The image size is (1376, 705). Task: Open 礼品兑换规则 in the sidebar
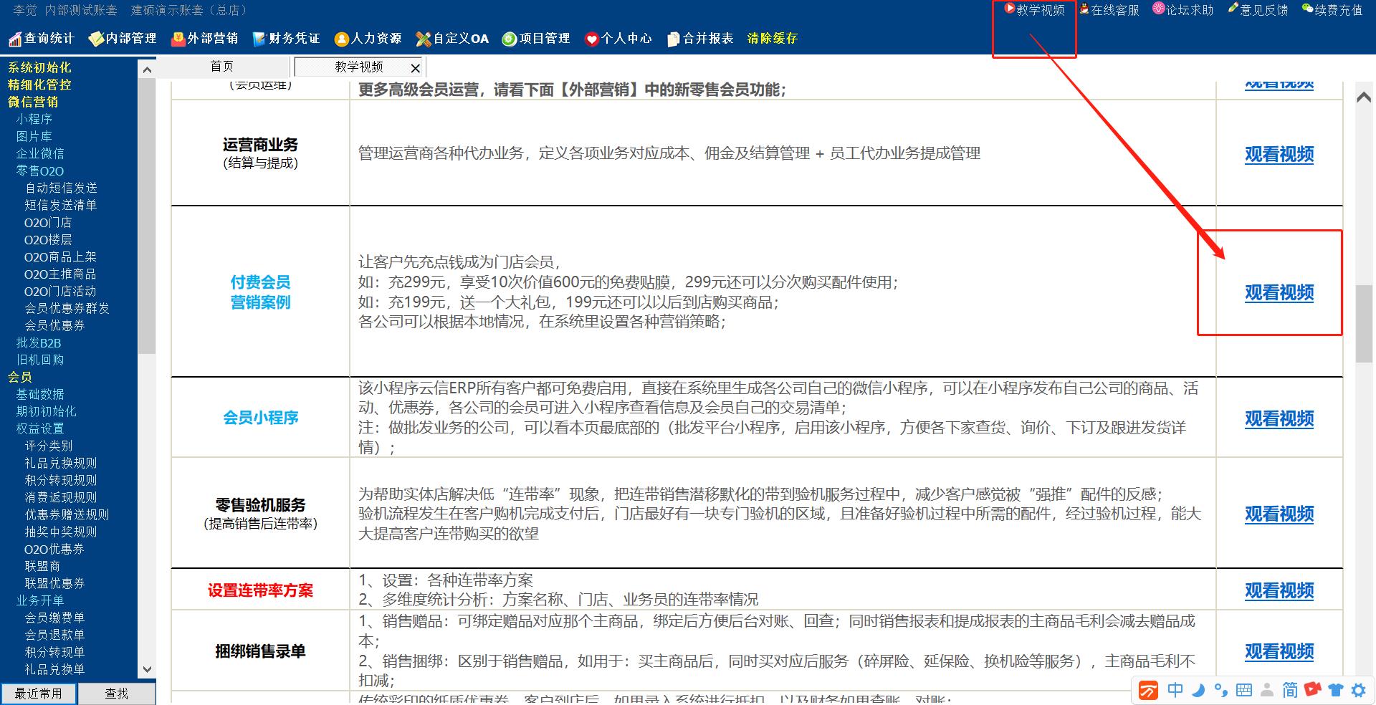[x=61, y=463]
